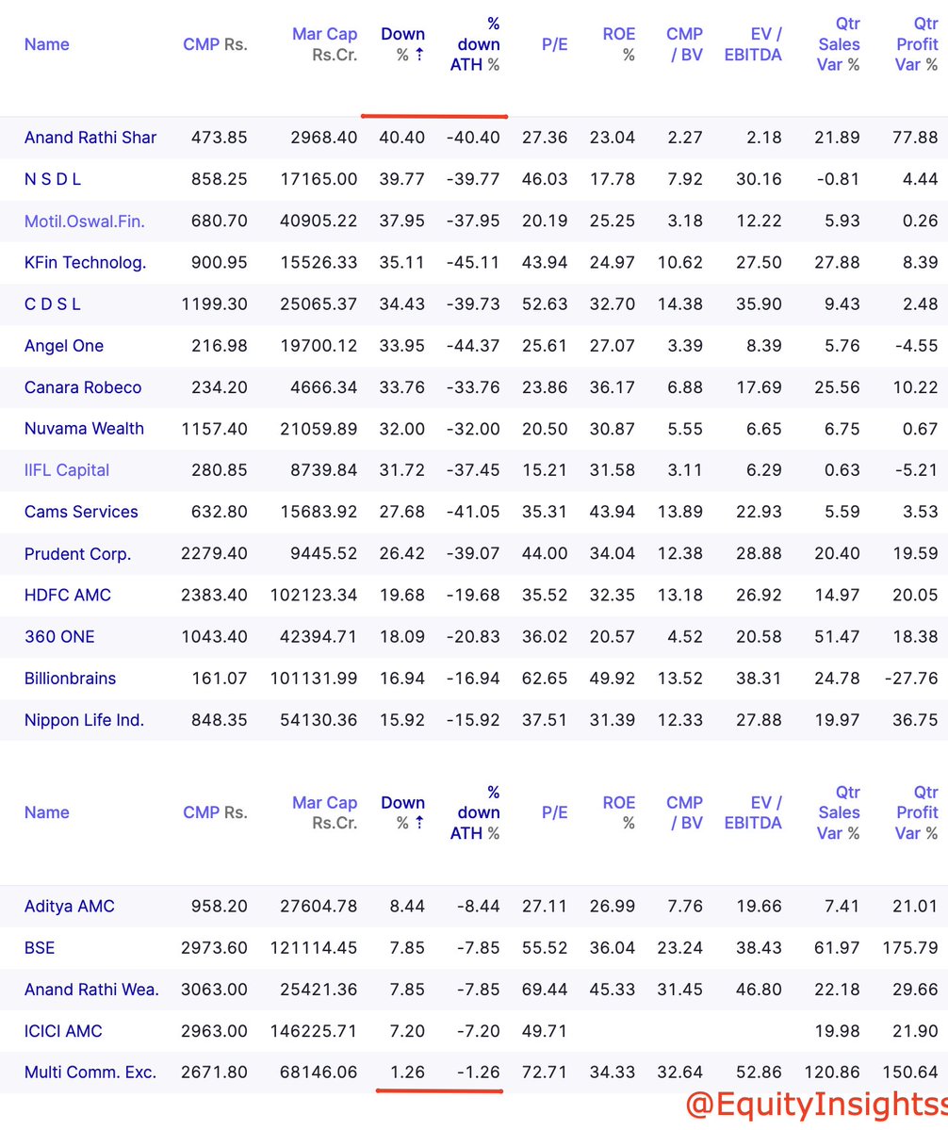948x1130 pixels.
Task: Open Anand Rathi Wea. company link
Action: (91, 991)
